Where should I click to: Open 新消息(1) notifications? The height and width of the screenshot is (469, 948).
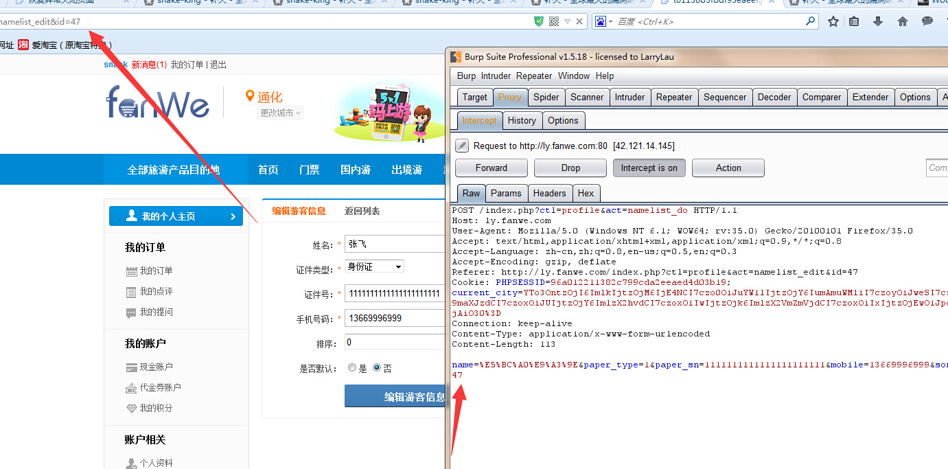[x=149, y=65]
